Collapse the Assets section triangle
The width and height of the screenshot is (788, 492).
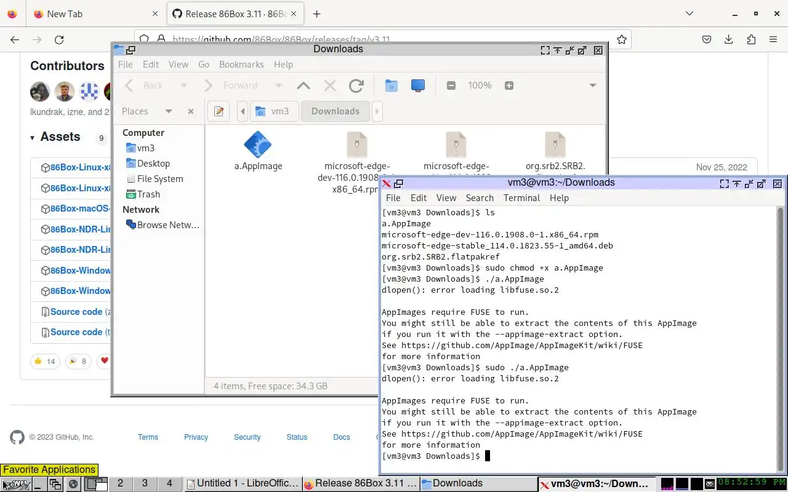point(32,138)
